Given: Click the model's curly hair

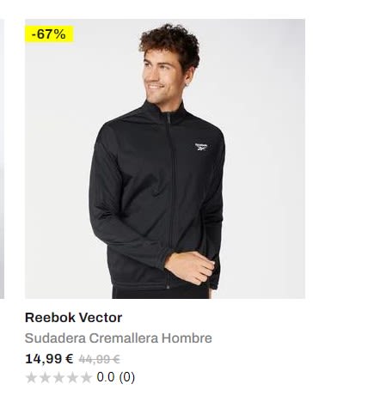Looking at the screenshot, I should [x=169, y=43].
